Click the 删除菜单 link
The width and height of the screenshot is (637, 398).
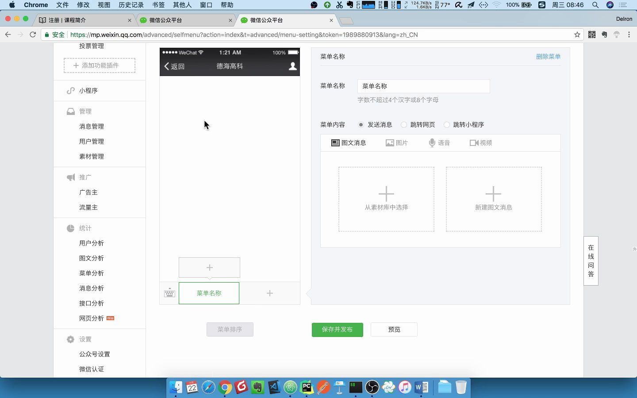[548, 57]
